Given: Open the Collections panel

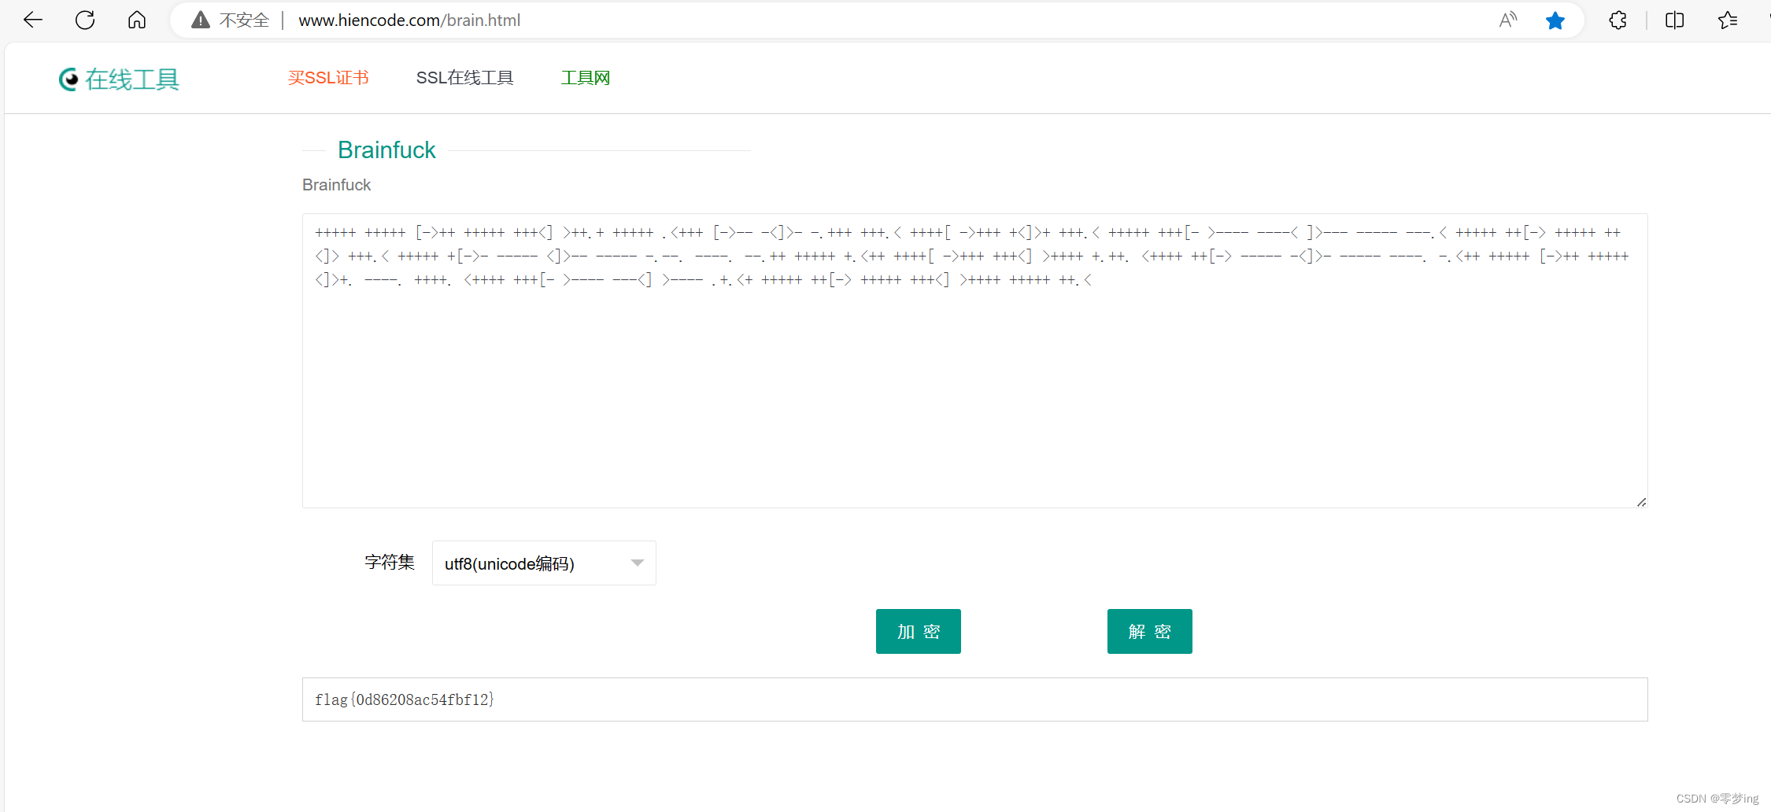Looking at the screenshot, I should (1727, 20).
